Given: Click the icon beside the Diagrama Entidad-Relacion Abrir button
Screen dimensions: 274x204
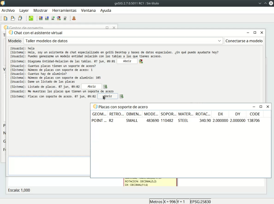Looking at the screenshot, I should [141, 61].
